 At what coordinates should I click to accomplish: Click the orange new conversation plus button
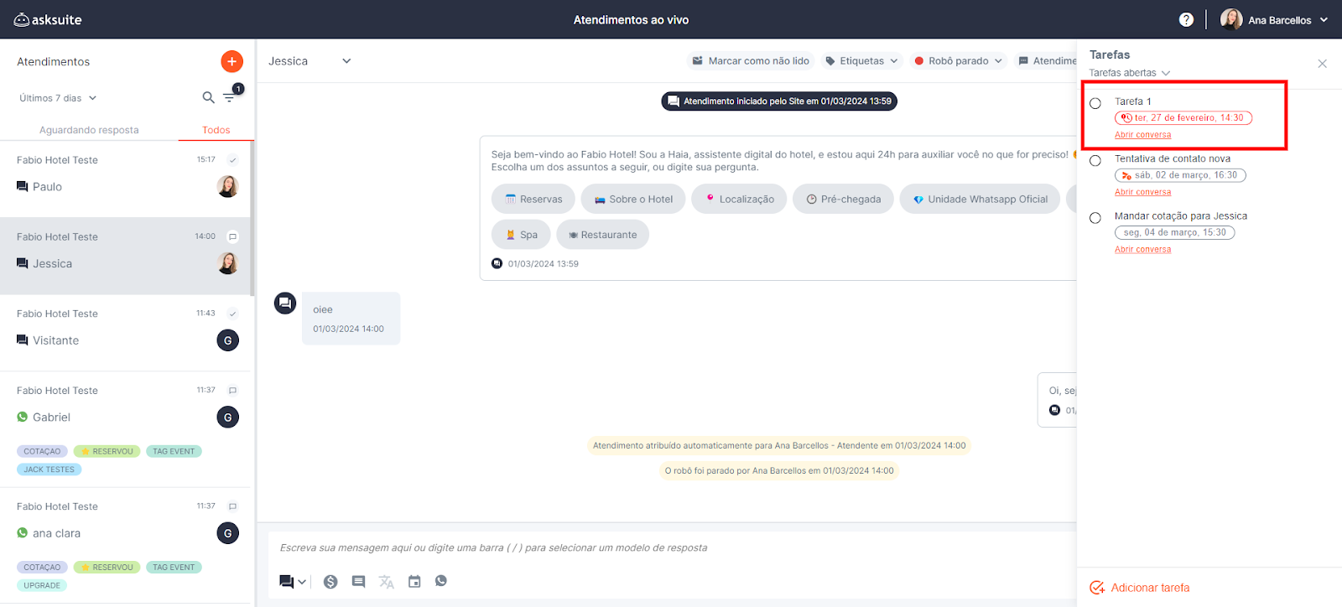click(231, 61)
